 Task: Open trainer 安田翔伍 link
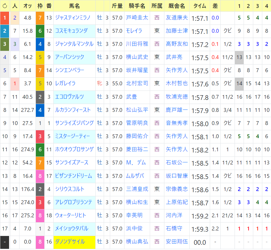click(177, 242)
